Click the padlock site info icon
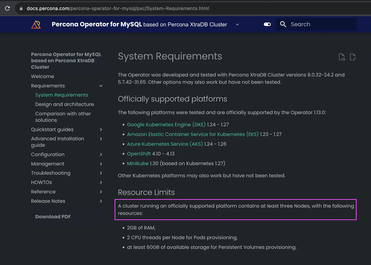Screen dimensions: 371x265 (x=21, y=8)
